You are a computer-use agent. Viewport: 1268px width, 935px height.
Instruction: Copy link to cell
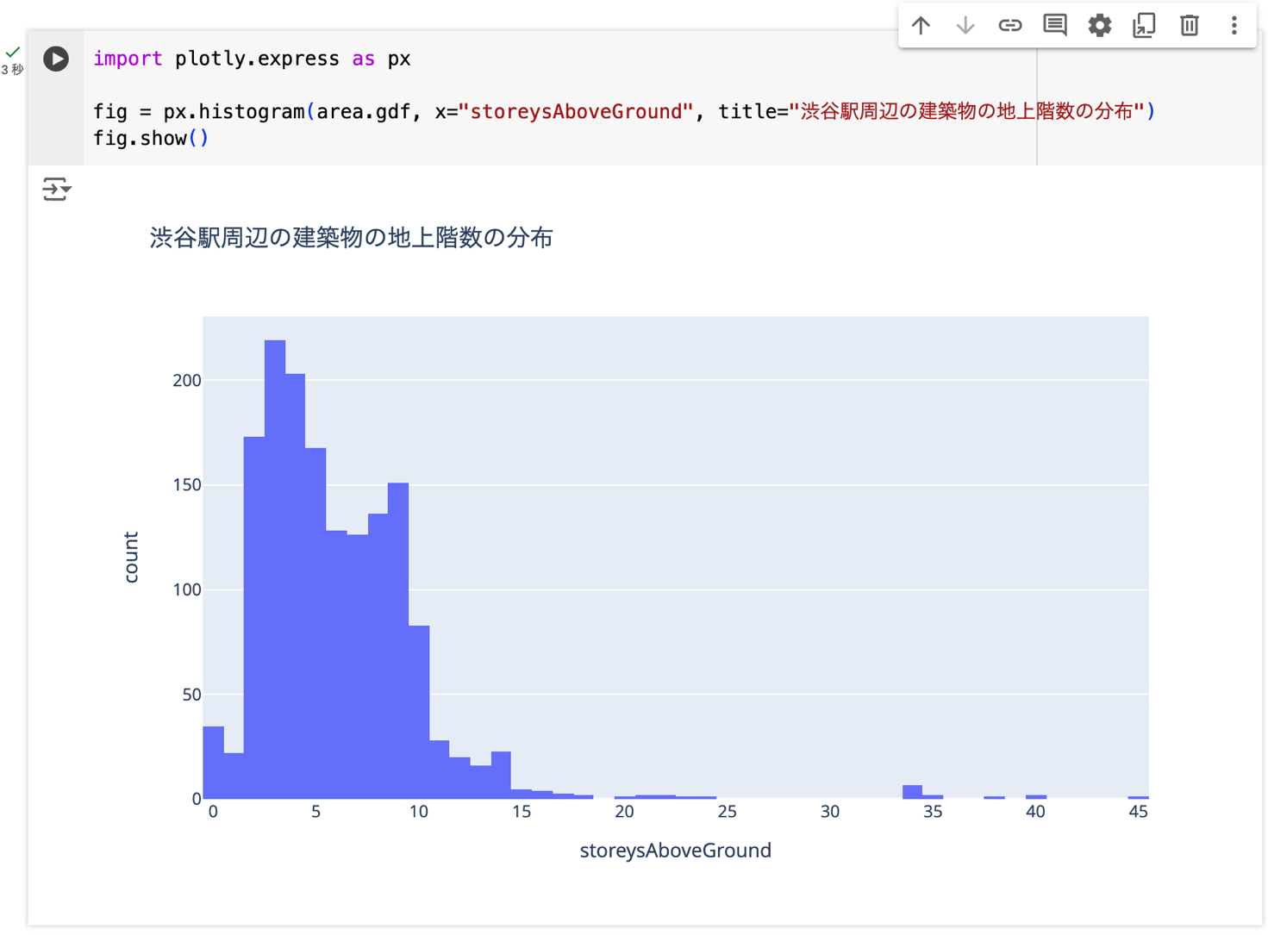pos(1010,25)
